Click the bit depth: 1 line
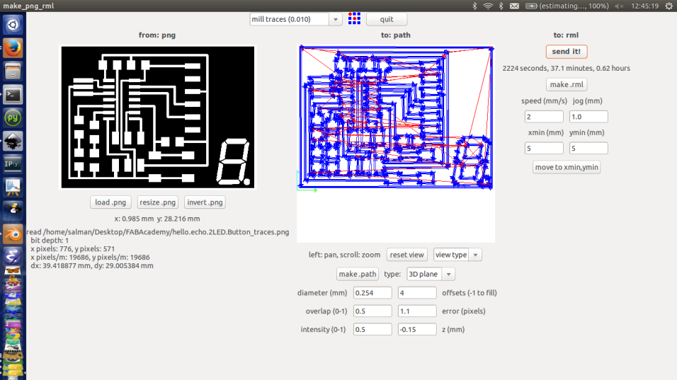677x380 pixels. pos(50,241)
